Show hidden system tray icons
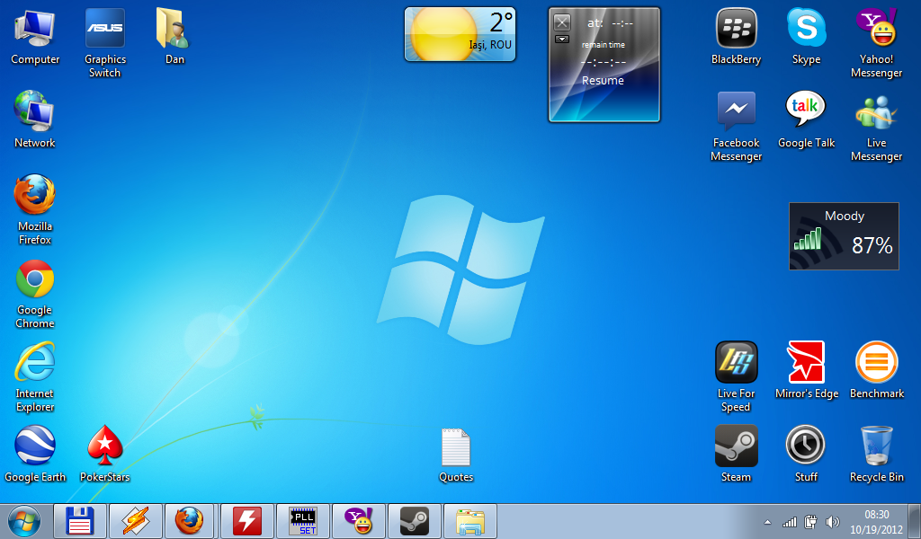Image resolution: width=921 pixels, height=539 pixels. 768,522
